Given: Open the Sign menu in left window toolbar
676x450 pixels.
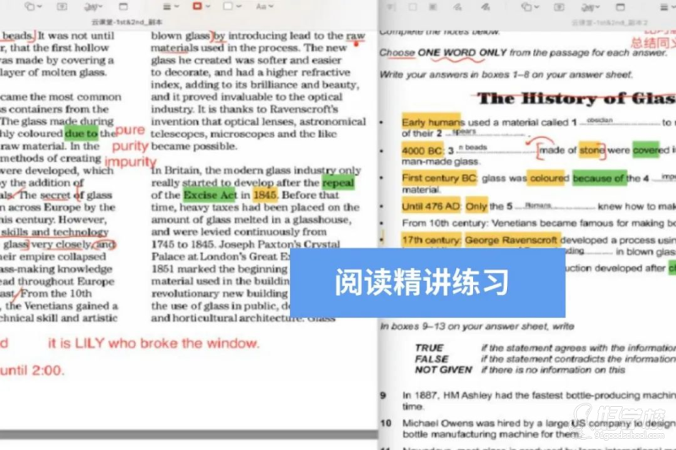Looking at the screenshot, I should pos(94,6).
